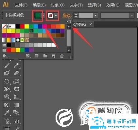Pick the magenta swatch in the top row
This screenshot has width=138, height=130.
44,26
